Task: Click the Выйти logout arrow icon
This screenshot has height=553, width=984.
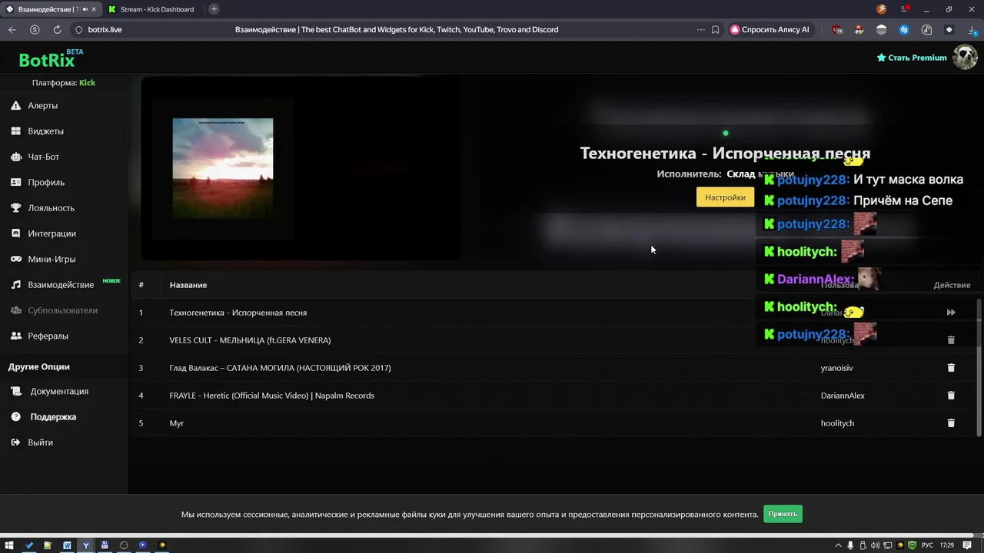Action: click(16, 442)
